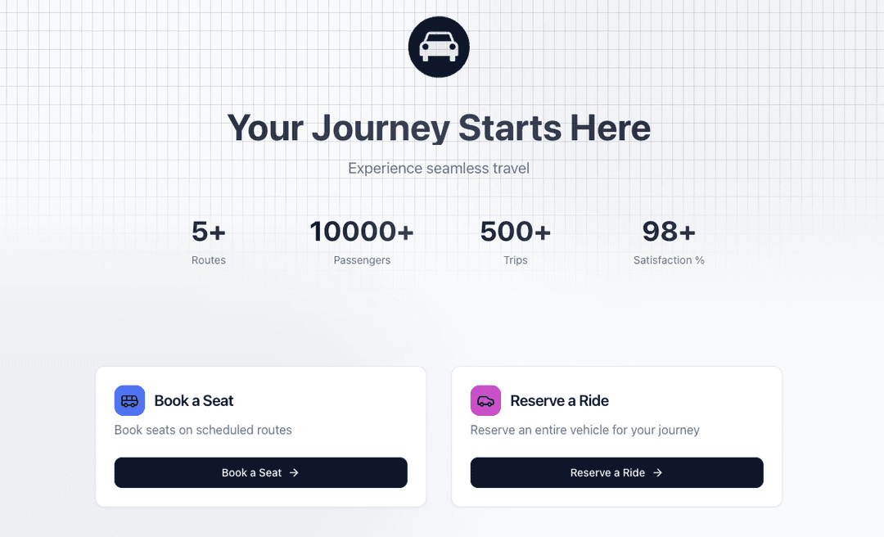Click the "Experience seamless travel" subtitle

point(439,169)
